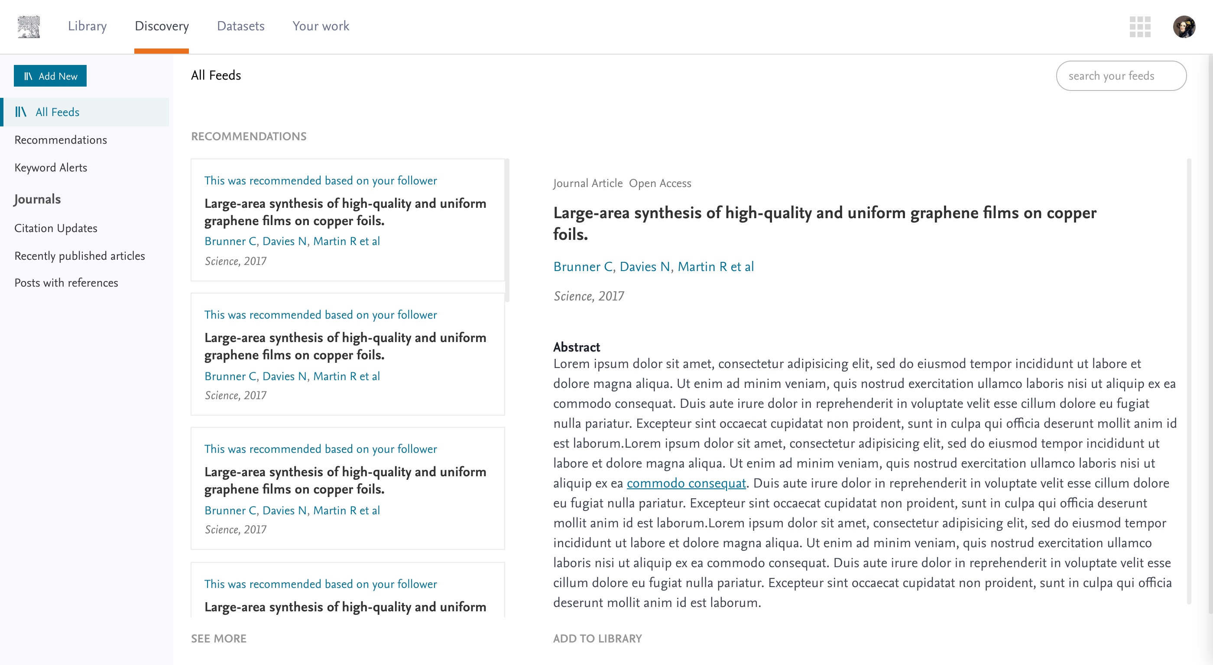The width and height of the screenshot is (1213, 665).
Task: Click Martin R et al in article detail
Action: (x=716, y=267)
